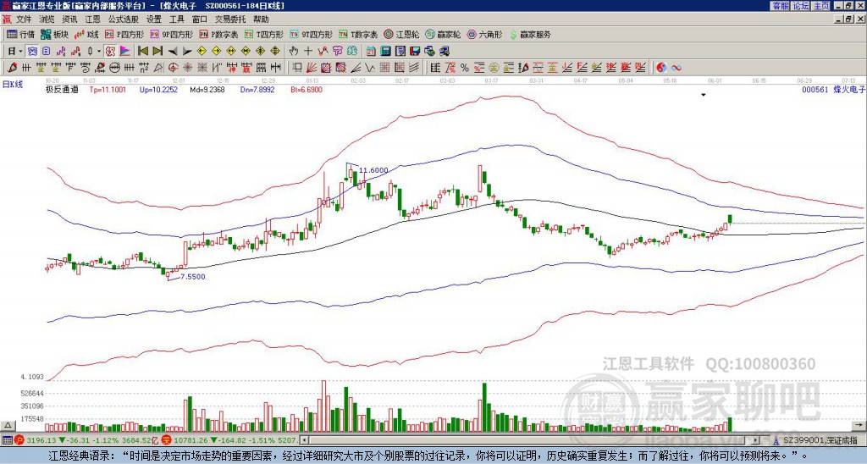This screenshot has height=464, width=867.
Task: Click the 3196.13 index value in status bar
Action: coord(41,440)
